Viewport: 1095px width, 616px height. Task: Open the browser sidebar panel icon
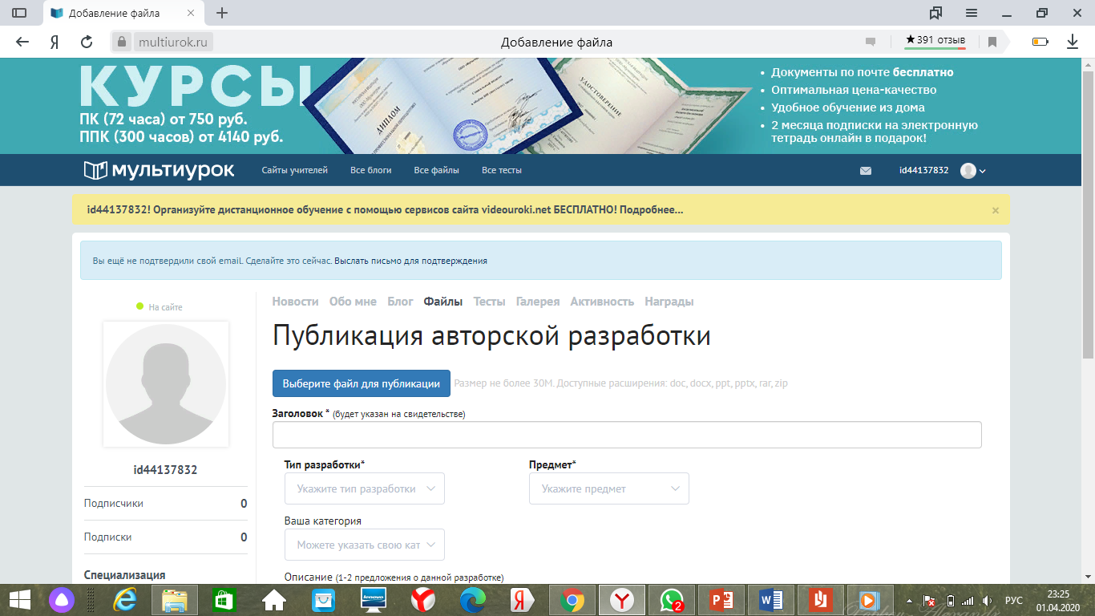click(x=19, y=13)
